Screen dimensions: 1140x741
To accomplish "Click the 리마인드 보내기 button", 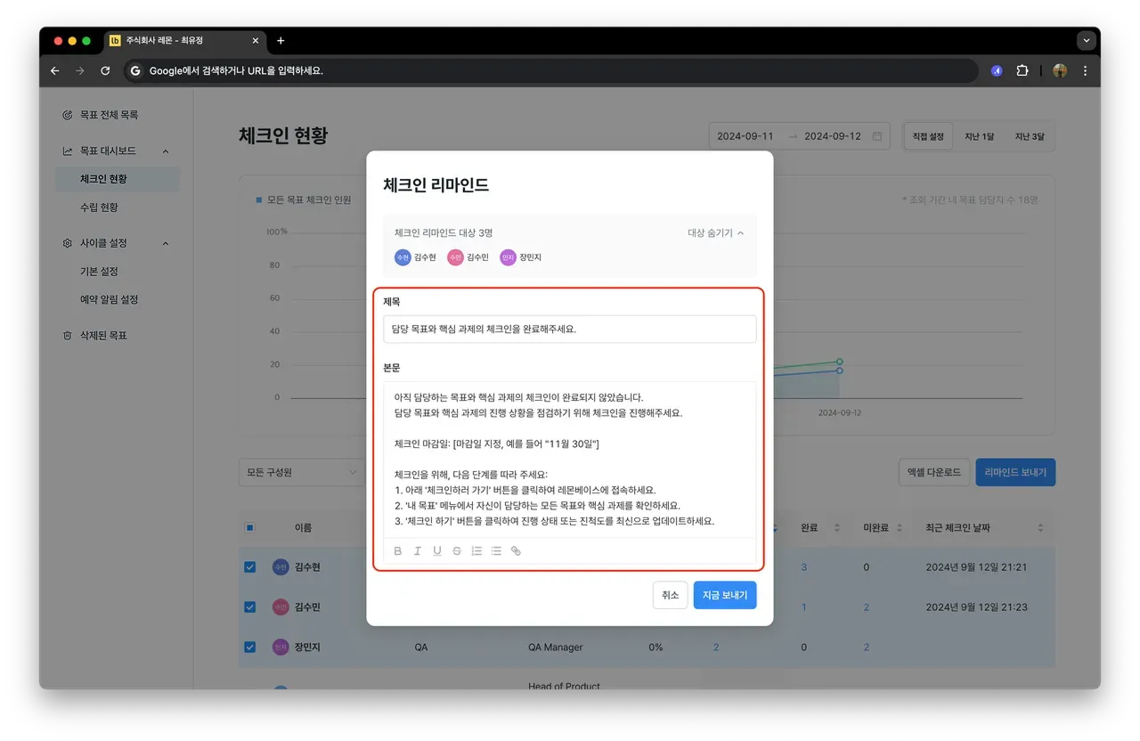I will point(1015,472).
